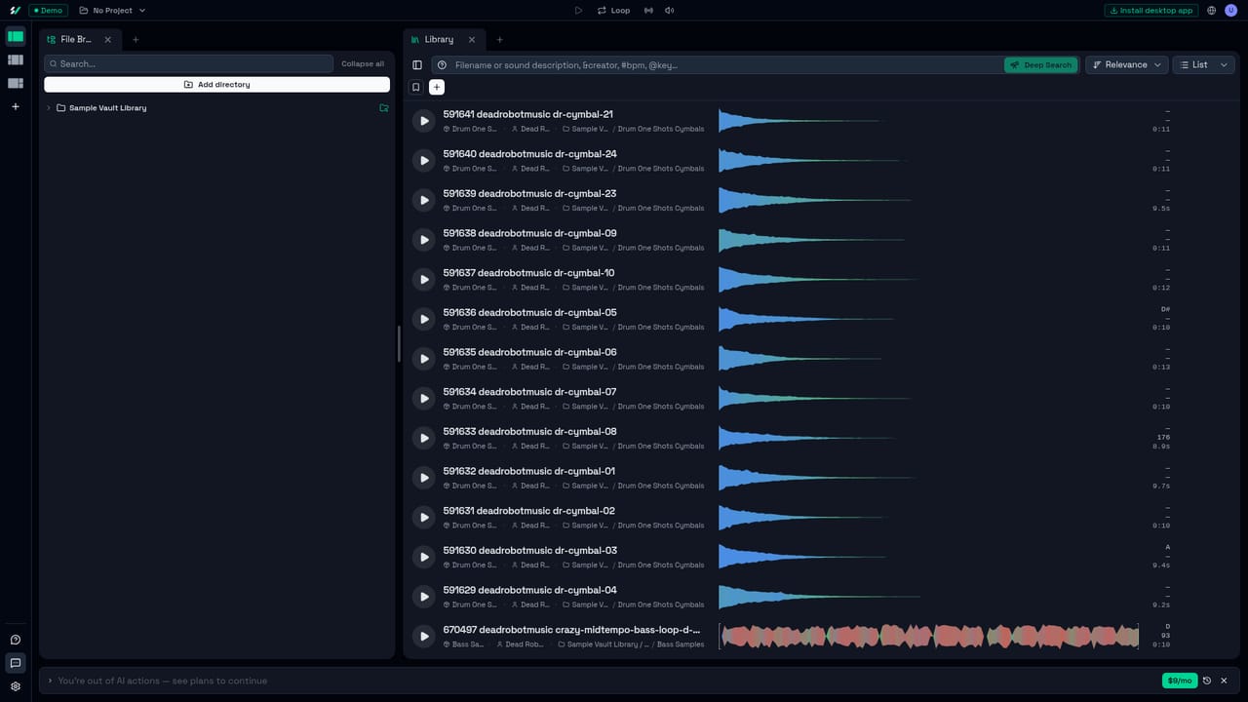Image resolution: width=1248 pixels, height=702 pixels.
Task: Click the search help question mark icon
Action: 442,65
